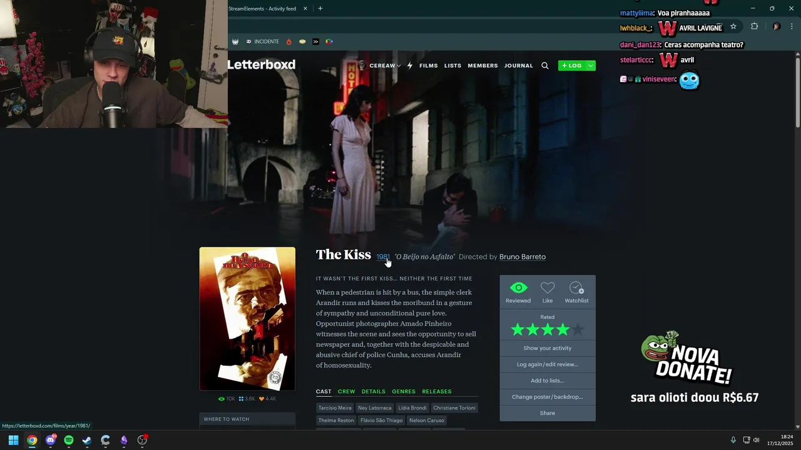Open the OBS icon on taskbar
Screen dimensions: 801x450
click(143, 440)
